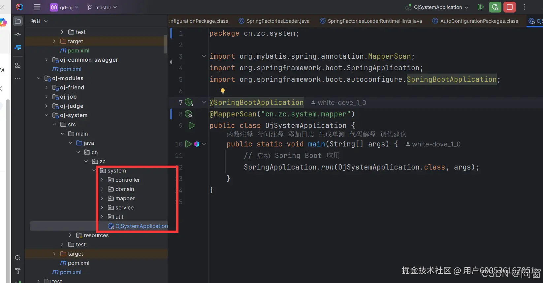
Task: Click the AI assistant gutter icon on line 10
Action: click(x=197, y=144)
